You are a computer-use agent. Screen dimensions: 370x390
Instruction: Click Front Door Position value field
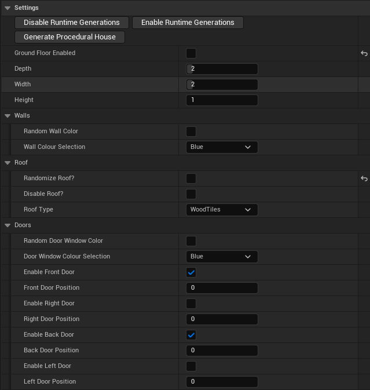(x=222, y=288)
